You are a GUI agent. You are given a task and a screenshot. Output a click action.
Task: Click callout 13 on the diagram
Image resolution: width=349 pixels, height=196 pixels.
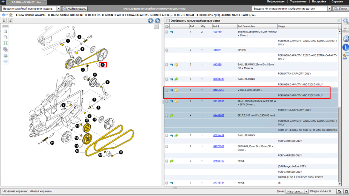pyautogui.click(x=77, y=151)
